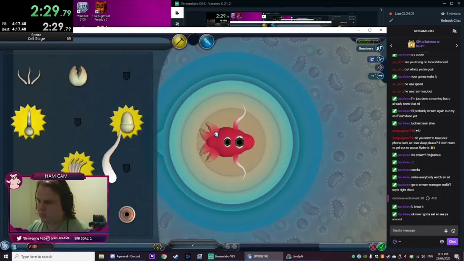Click the STREAM CHAT header
Screen dimensions: 464x261
click(424, 31)
